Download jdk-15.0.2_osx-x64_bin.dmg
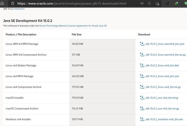 pyautogui.click(x=162, y=98)
